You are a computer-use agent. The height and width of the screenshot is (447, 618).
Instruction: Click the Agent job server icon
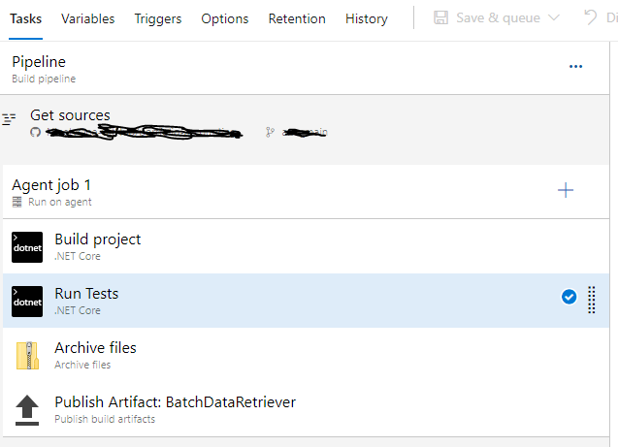[x=16, y=202]
